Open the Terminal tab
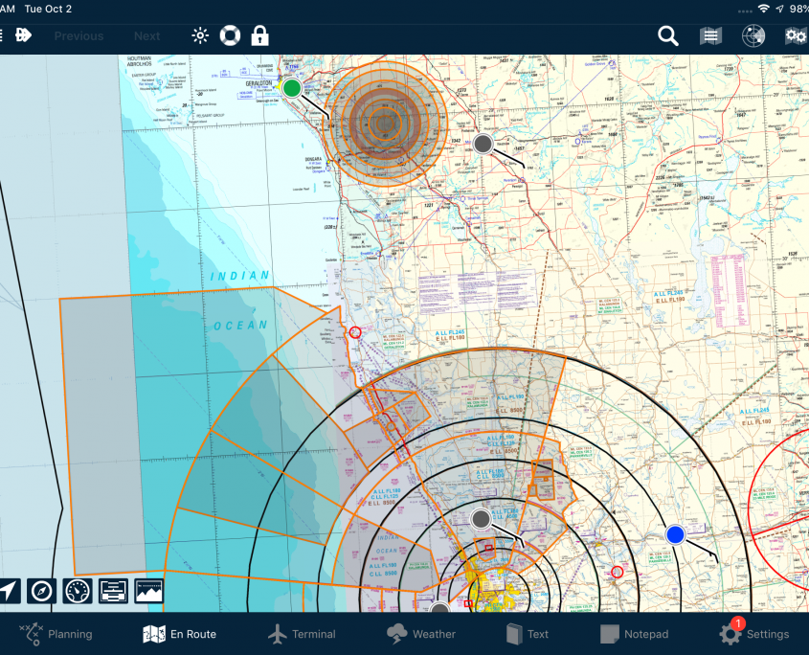 302,634
